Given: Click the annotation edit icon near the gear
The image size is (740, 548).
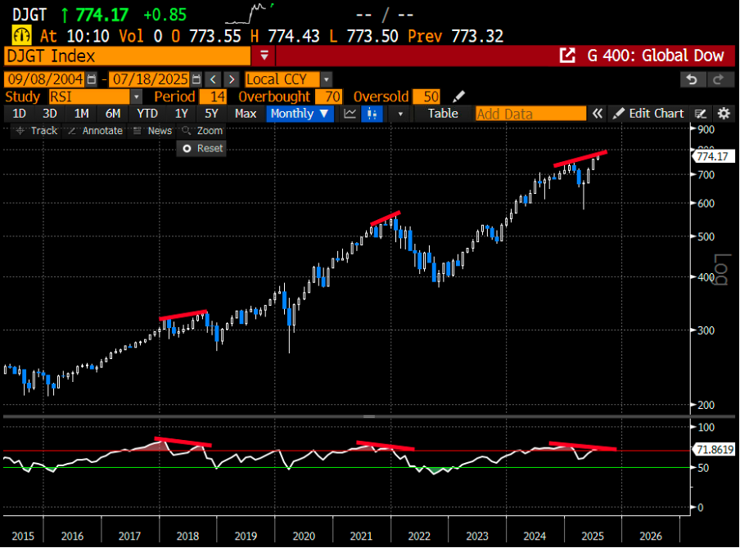Looking at the screenshot, I should point(701,114).
